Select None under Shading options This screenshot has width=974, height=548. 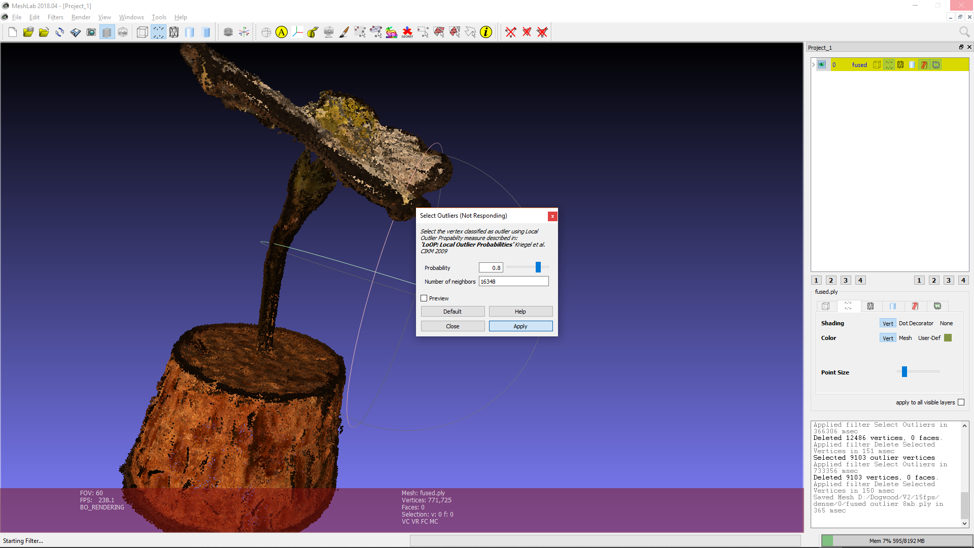point(946,323)
